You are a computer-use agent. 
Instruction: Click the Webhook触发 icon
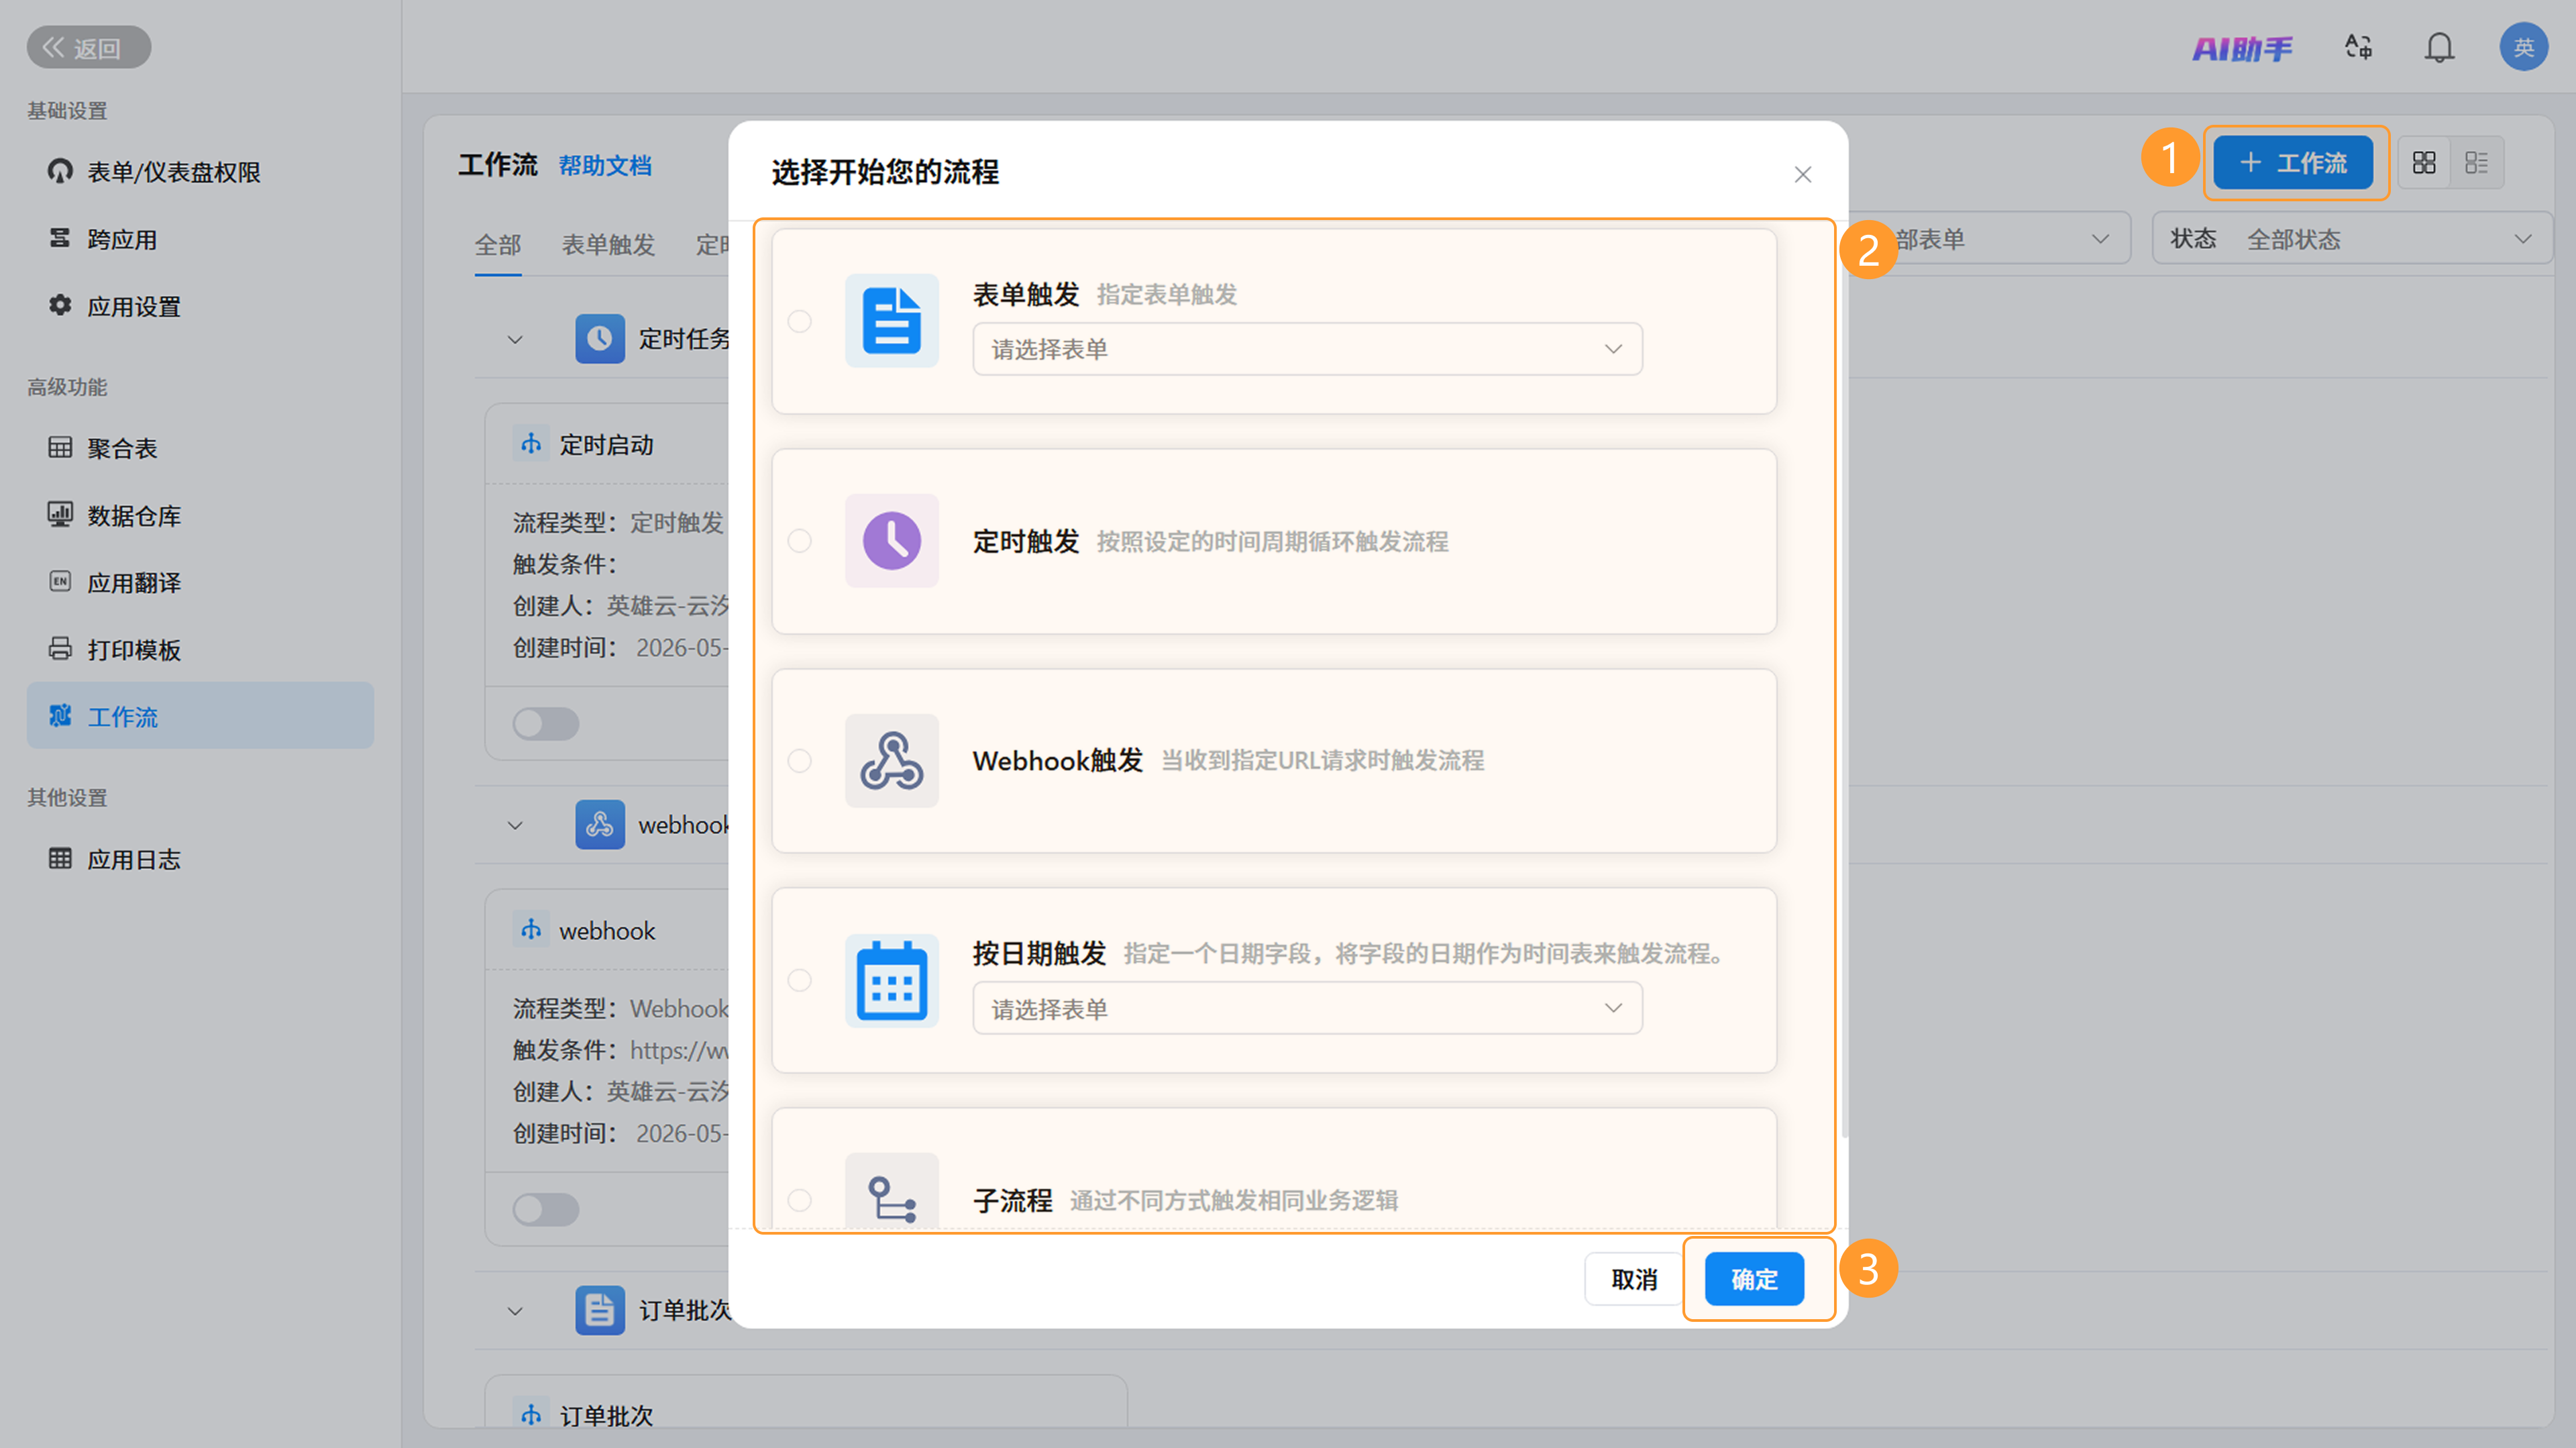coord(892,760)
